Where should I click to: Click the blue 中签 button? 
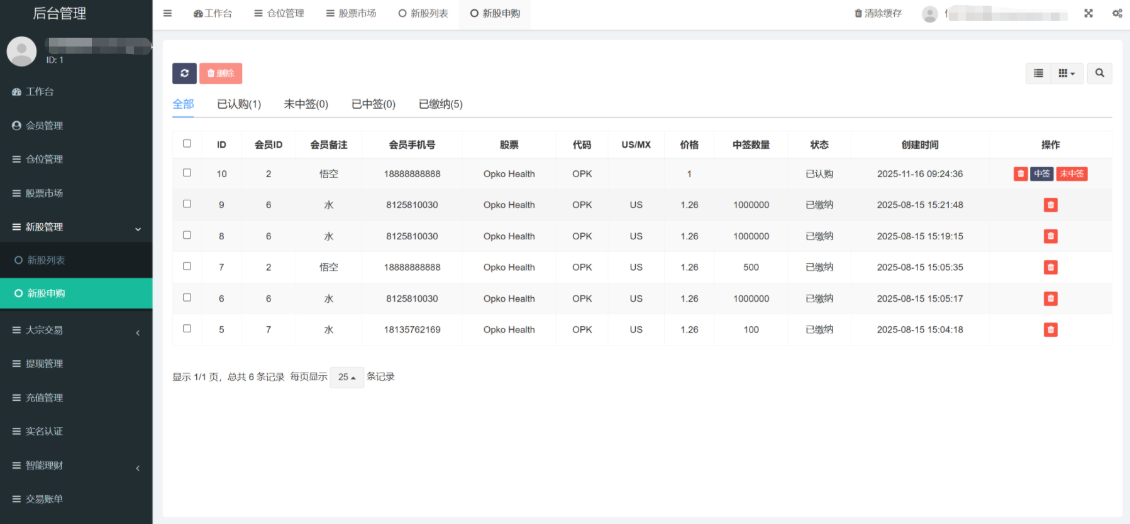(1041, 174)
